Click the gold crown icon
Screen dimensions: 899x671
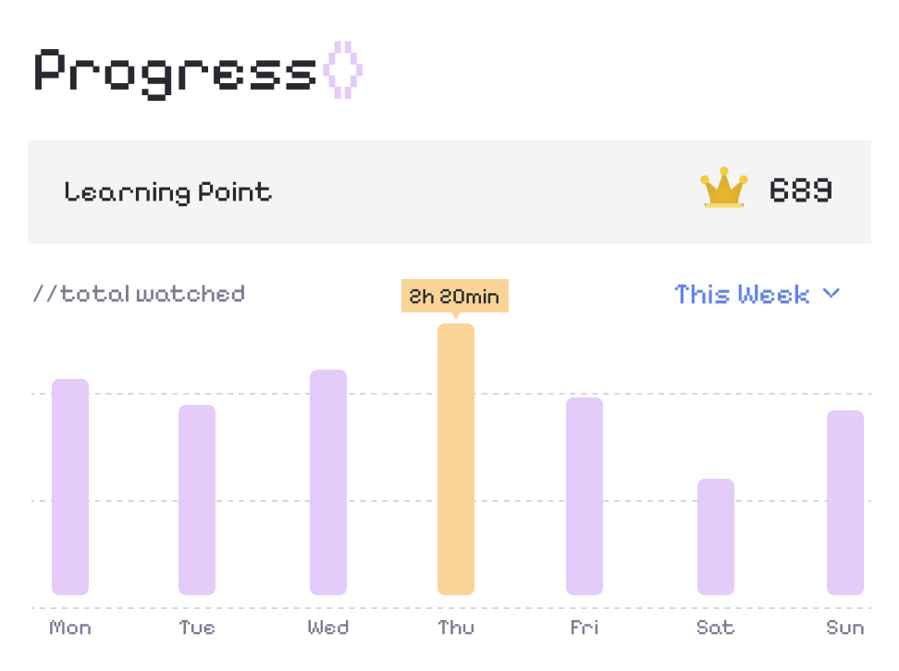(723, 189)
